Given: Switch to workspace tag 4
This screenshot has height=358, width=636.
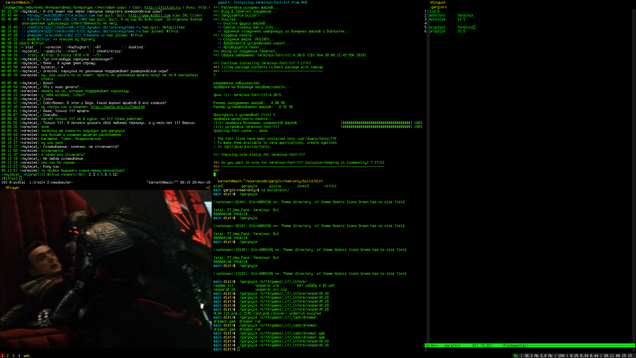Looking at the screenshot, I should coord(19,356).
